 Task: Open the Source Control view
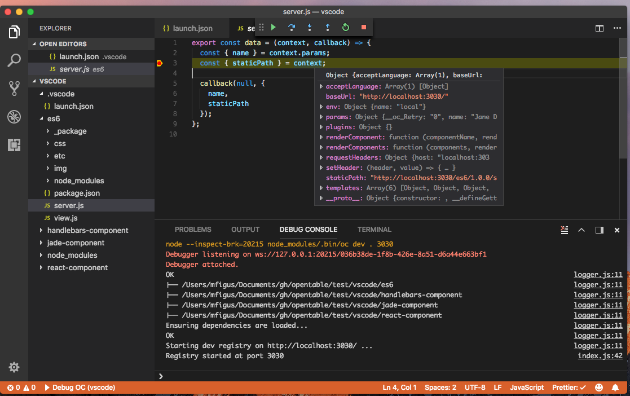click(x=14, y=88)
